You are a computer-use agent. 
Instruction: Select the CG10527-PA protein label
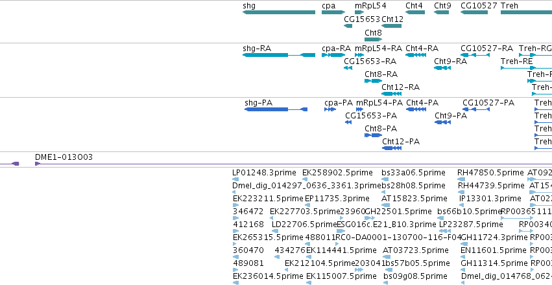(x=488, y=103)
